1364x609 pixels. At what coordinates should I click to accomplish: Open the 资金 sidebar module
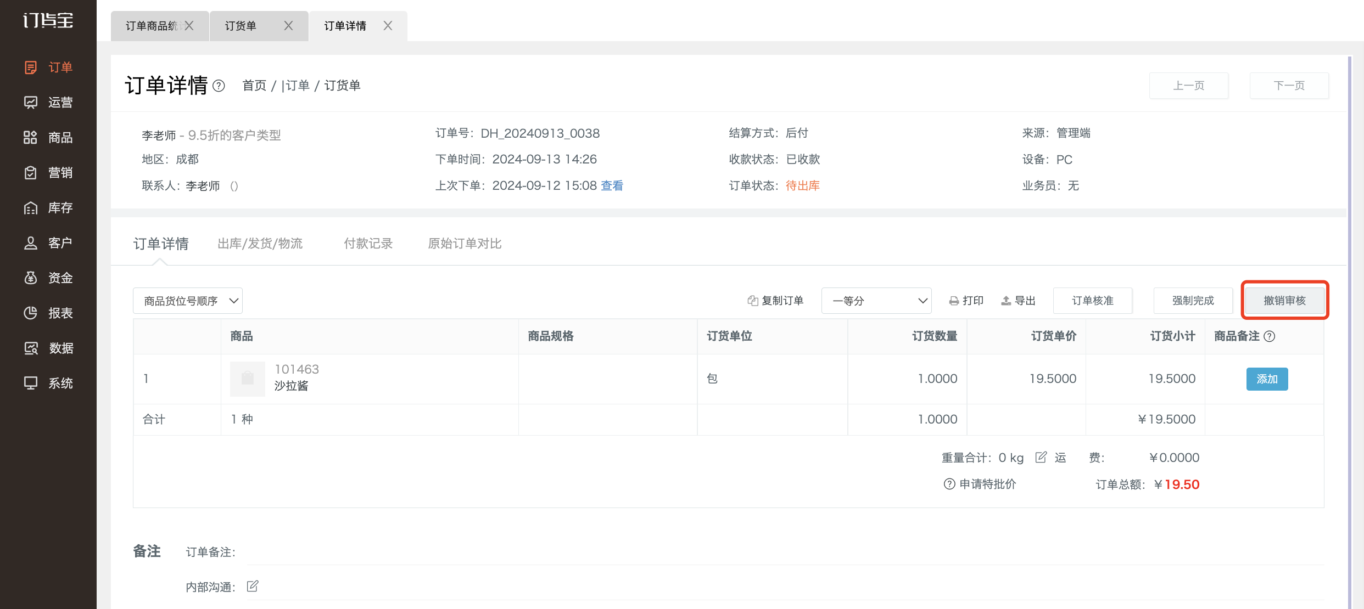(48, 278)
